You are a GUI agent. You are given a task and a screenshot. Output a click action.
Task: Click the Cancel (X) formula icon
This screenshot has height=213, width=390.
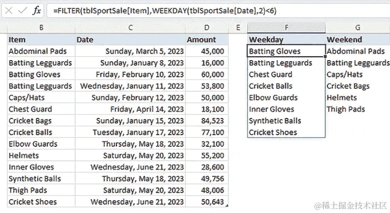[x=9, y=11]
